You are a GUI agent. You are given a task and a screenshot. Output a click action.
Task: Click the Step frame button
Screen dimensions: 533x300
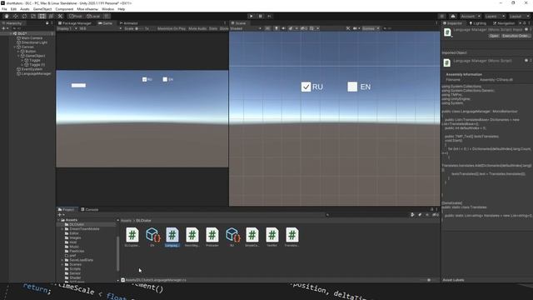pyautogui.click(x=269, y=16)
